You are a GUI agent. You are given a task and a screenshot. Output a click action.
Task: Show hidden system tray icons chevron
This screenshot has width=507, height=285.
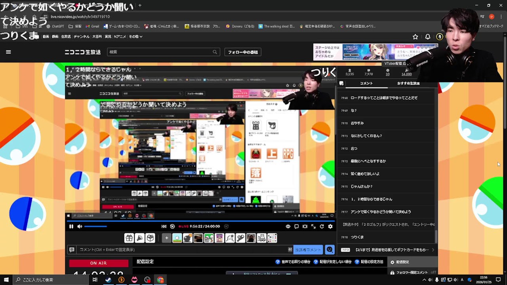point(424,280)
